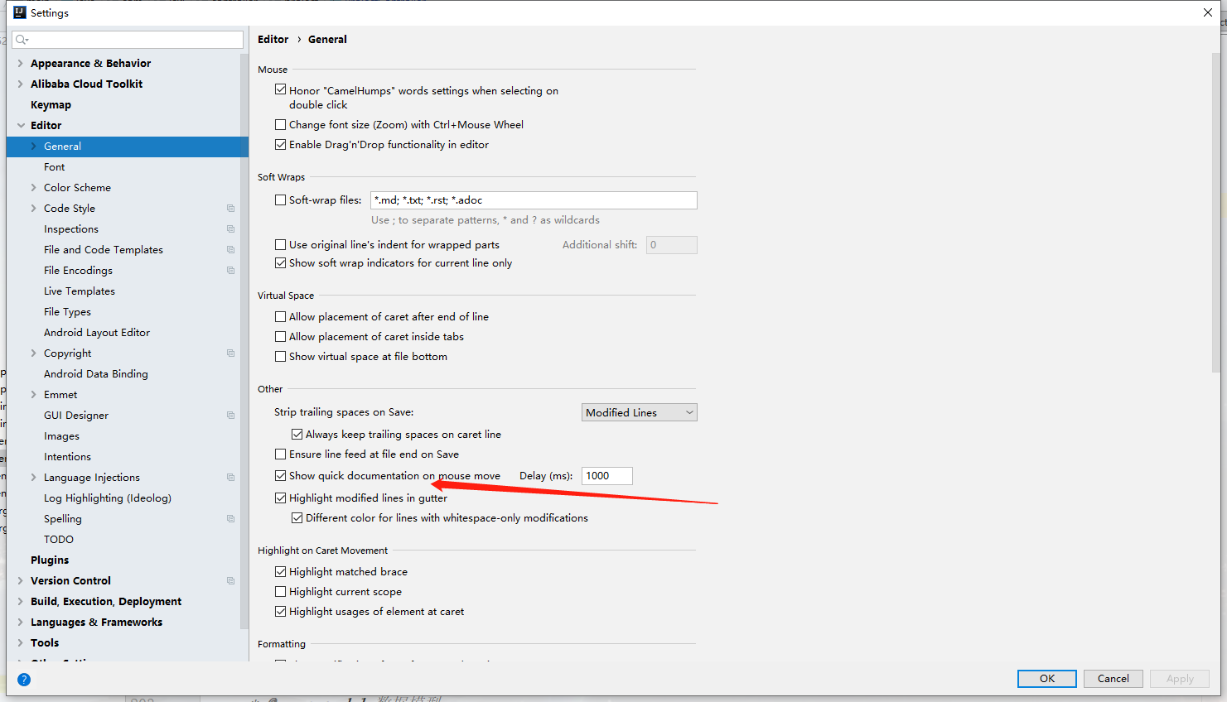Expand the Version Control section arrow
This screenshot has width=1227, height=702.
21,581
